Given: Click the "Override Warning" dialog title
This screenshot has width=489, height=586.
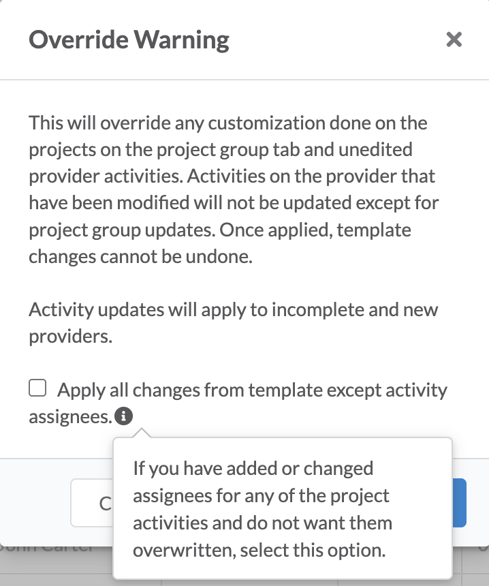Looking at the screenshot, I should coord(129,40).
